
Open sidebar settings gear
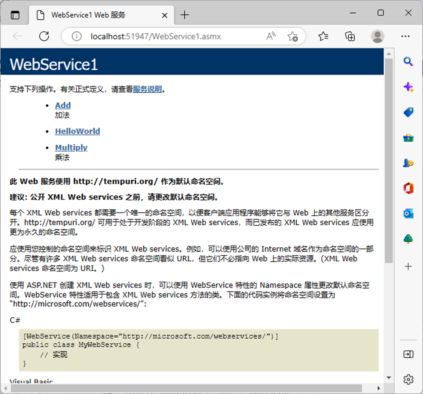coord(408,379)
